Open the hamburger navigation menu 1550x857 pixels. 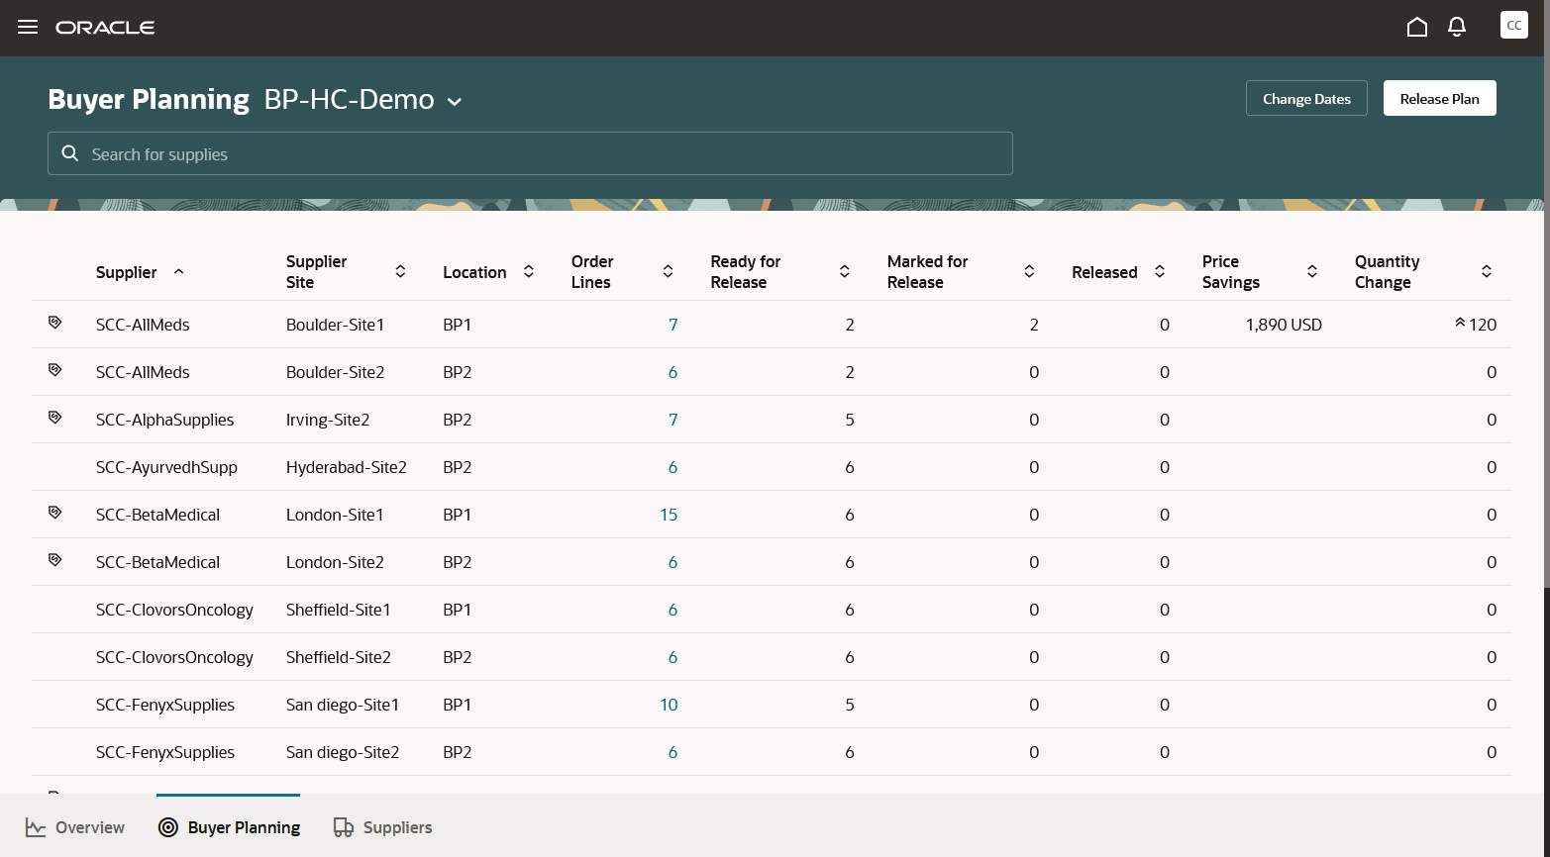point(28,27)
